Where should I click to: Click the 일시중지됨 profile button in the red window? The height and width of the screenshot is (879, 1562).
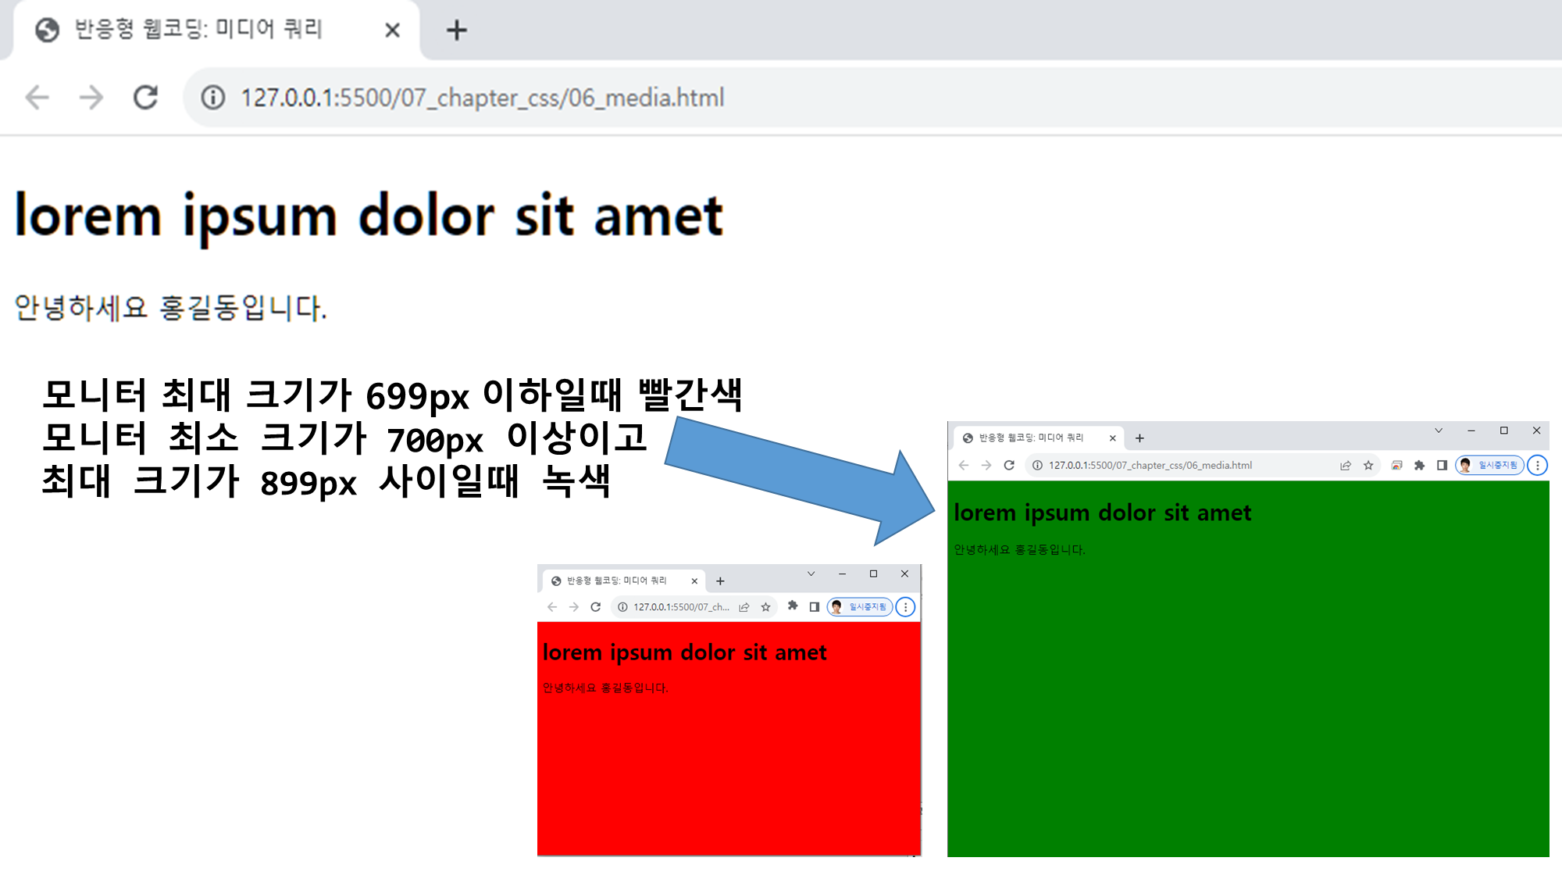pos(859,607)
